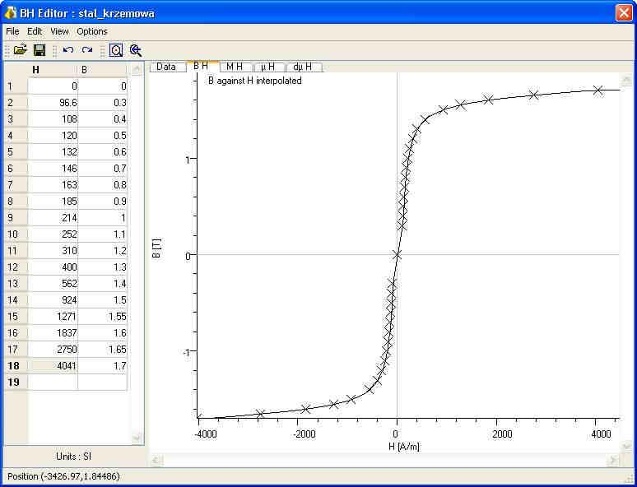Click the H cell with value 214
Viewport: 637px width, 487px height.
[x=53, y=218]
